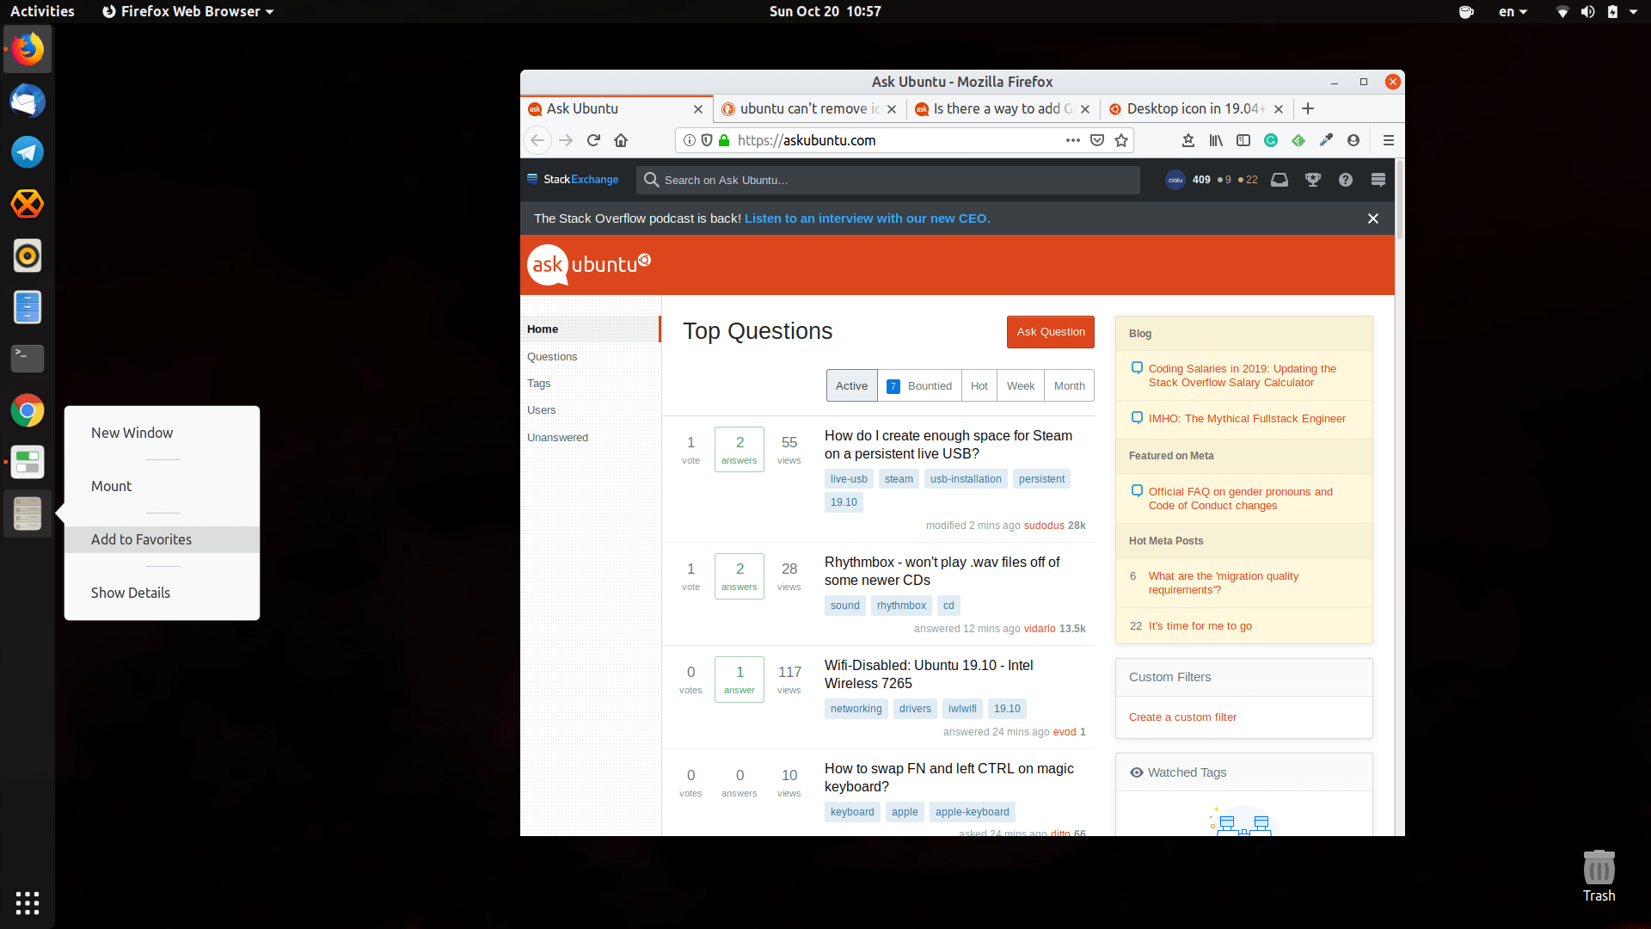The image size is (1651, 929).
Task: Switch to the Desktop icon in 19.04 tab
Action: 1194,108
